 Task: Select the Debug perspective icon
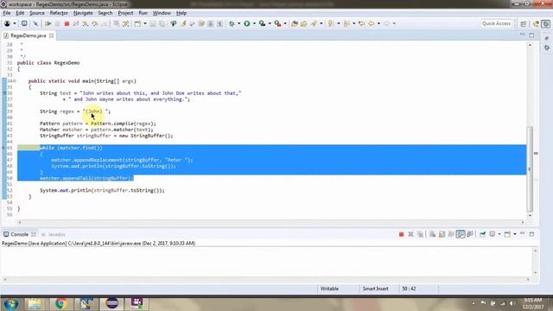click(546, 23)
